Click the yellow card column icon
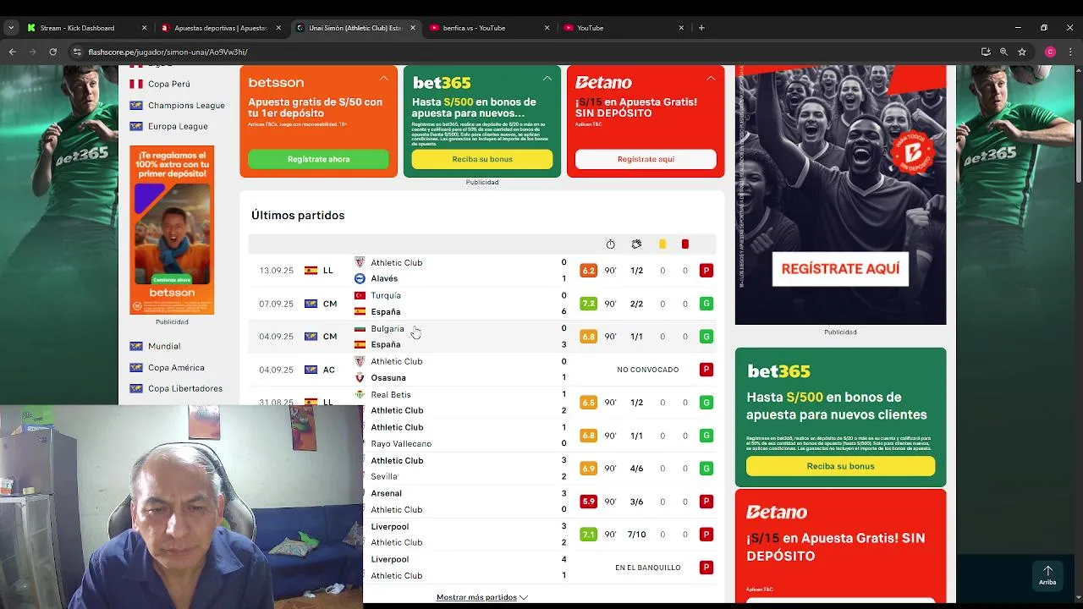Viewport: 1083px width, 609px height. [x=662, y=244]
